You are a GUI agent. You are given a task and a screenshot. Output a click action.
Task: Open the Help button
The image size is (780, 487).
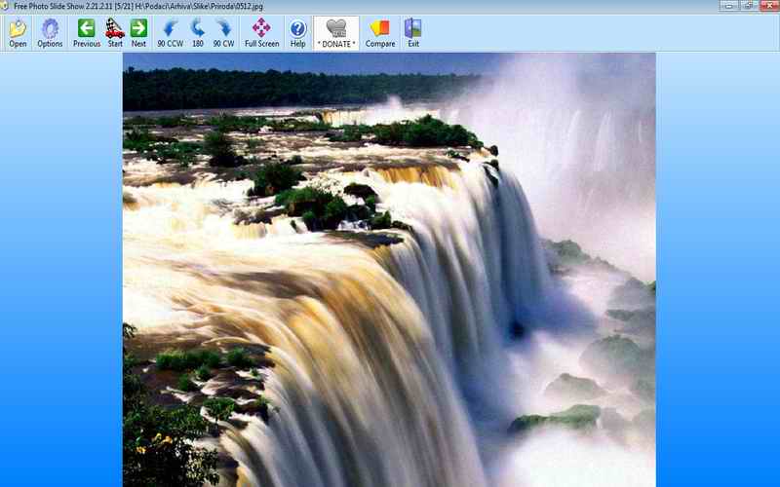pos(297,32)
